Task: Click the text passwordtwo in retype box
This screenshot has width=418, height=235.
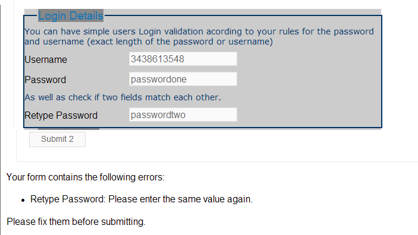Action: click(x=158, y=115)
